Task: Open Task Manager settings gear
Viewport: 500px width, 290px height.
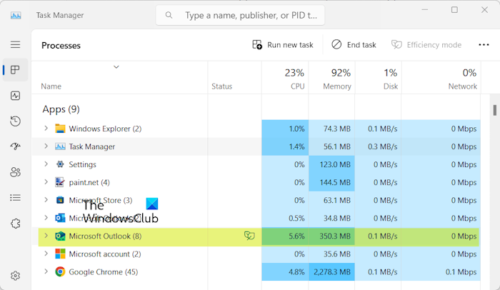Action: pos(15,276)
